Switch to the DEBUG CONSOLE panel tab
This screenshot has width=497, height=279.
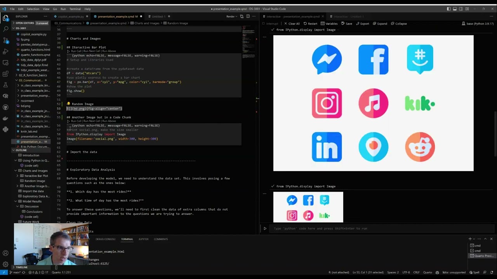(x=106, y=239)
